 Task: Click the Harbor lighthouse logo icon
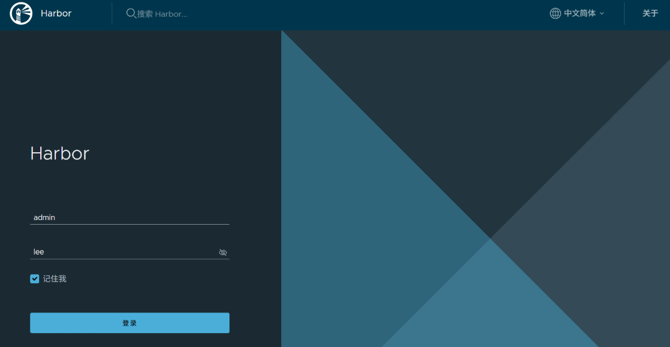pyautogui.click(x=21, y=13)
